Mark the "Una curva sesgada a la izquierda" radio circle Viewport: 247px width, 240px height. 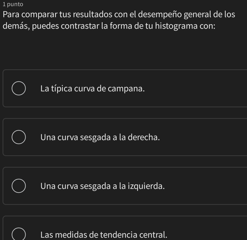click(x=18, y=186)
